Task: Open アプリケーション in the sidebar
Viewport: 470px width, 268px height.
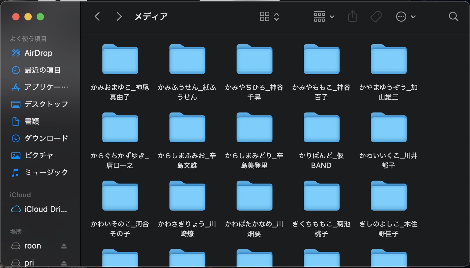Action: 40,87
